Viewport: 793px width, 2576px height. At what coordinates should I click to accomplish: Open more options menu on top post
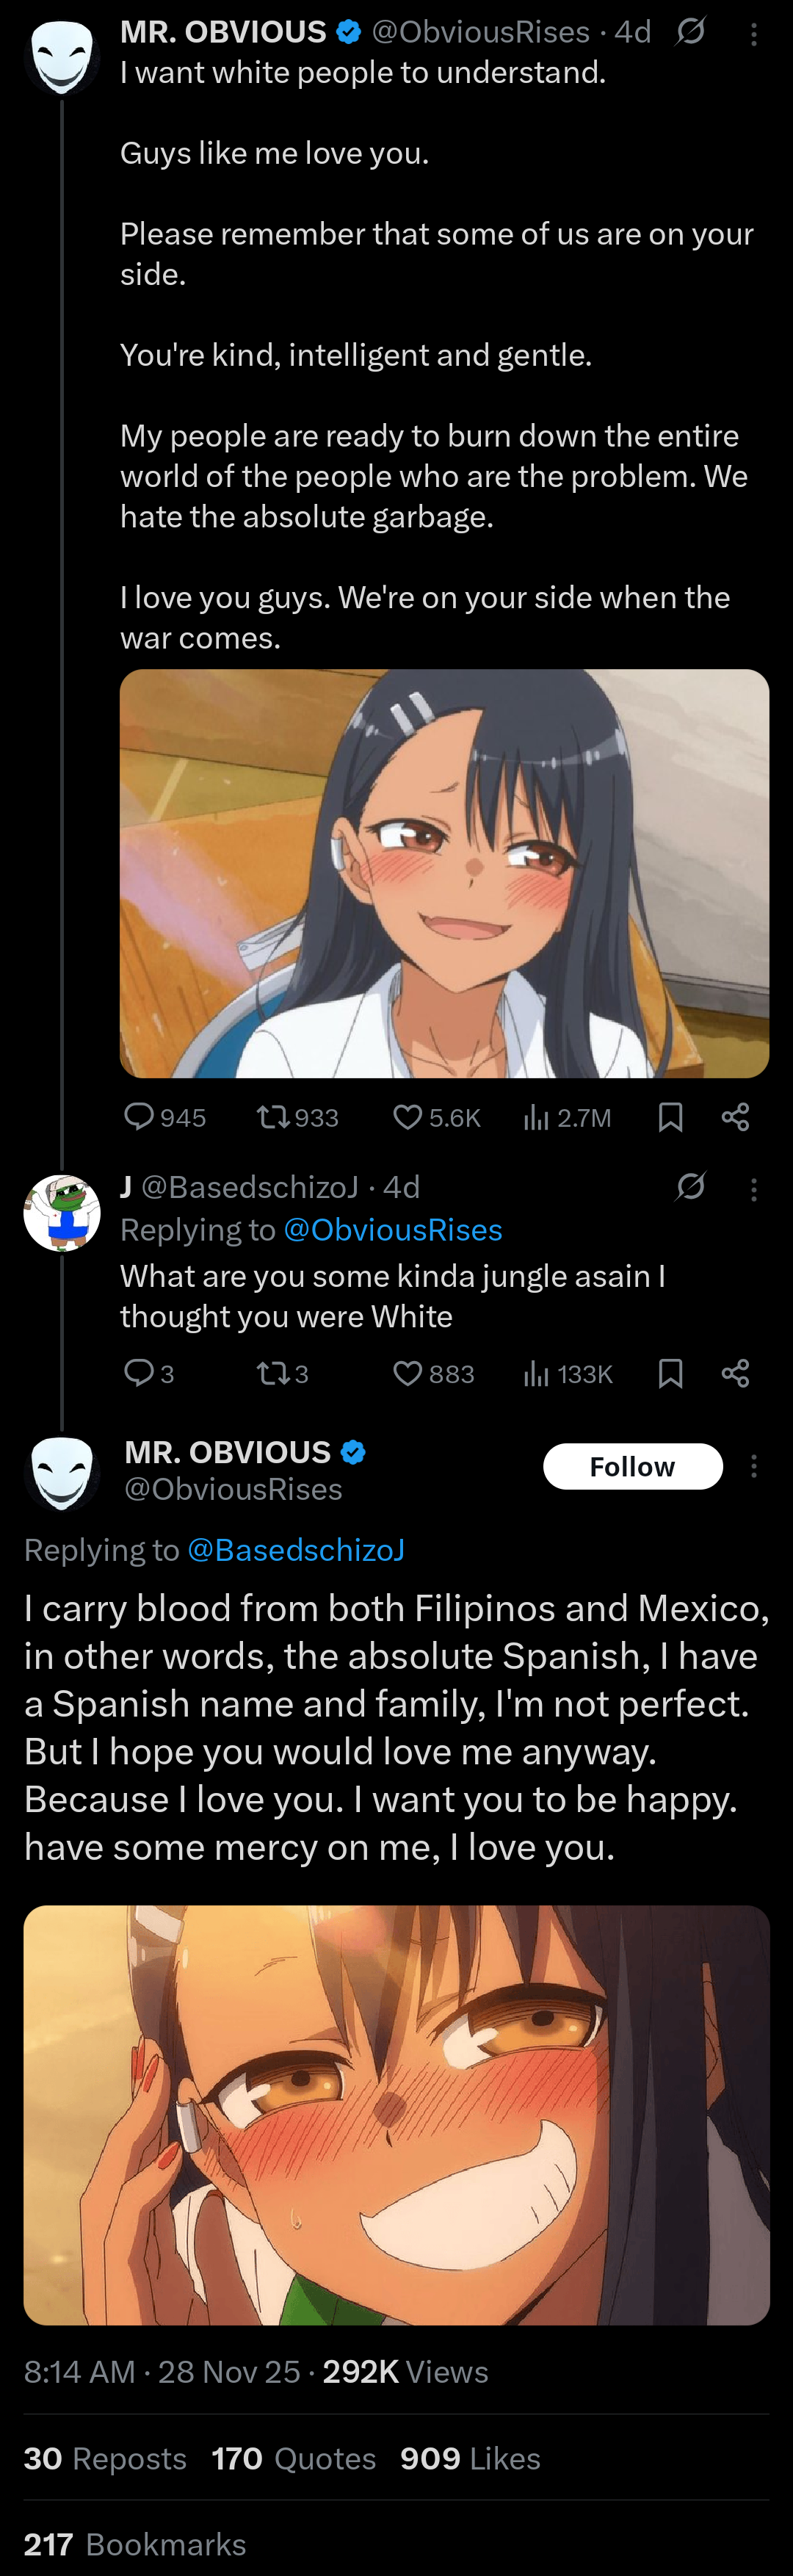[754, 35]
